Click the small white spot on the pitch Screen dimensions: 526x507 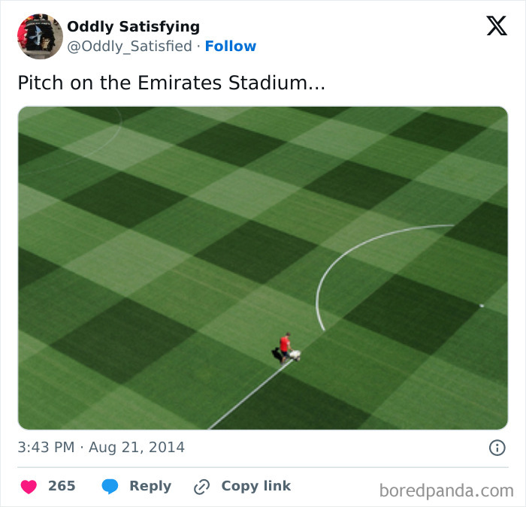click(482, 305)
